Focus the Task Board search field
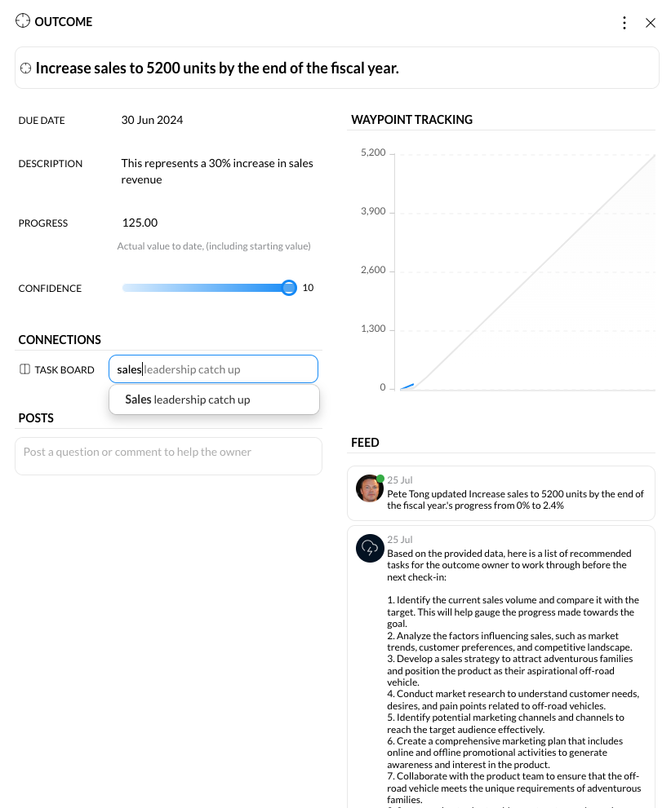The height and width of the screenshot is (808, 671). tap(213, 369)
